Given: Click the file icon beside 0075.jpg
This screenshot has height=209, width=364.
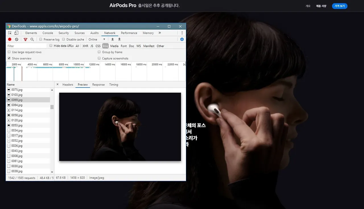Looking at the screenshot, I should point(9,90).
